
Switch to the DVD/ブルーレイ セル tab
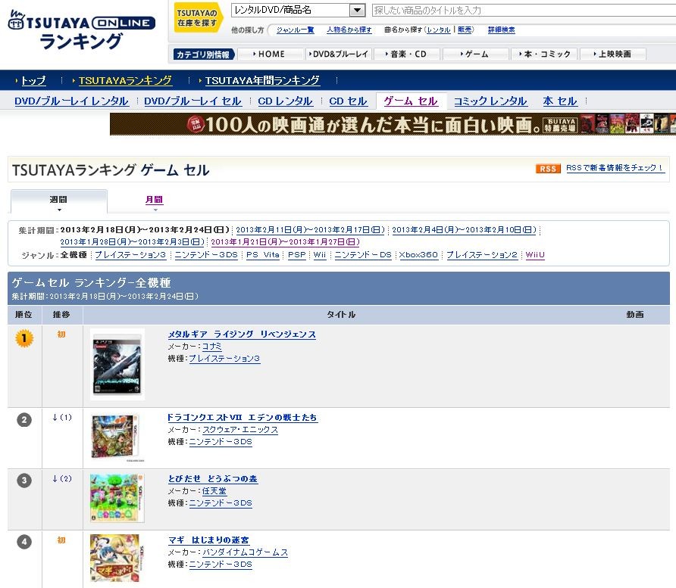coord(192,101)
